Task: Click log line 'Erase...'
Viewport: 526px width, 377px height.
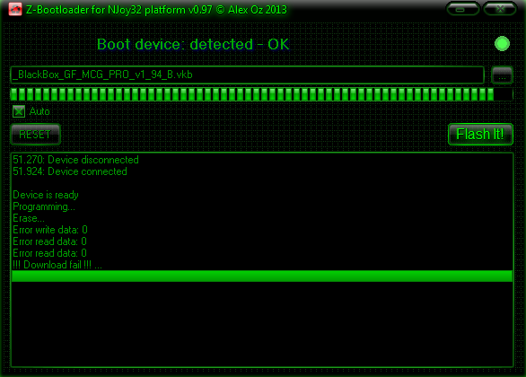Action: click(29, 218)
